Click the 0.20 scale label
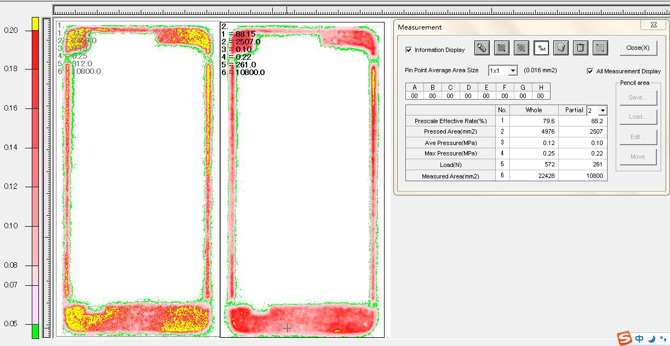Image resolution: width=670 pixels, height=346 pixels. pyautogui.click(x=10, y=31)
